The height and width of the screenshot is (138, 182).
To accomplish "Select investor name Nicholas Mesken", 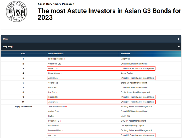I will [x=56, y=59].
